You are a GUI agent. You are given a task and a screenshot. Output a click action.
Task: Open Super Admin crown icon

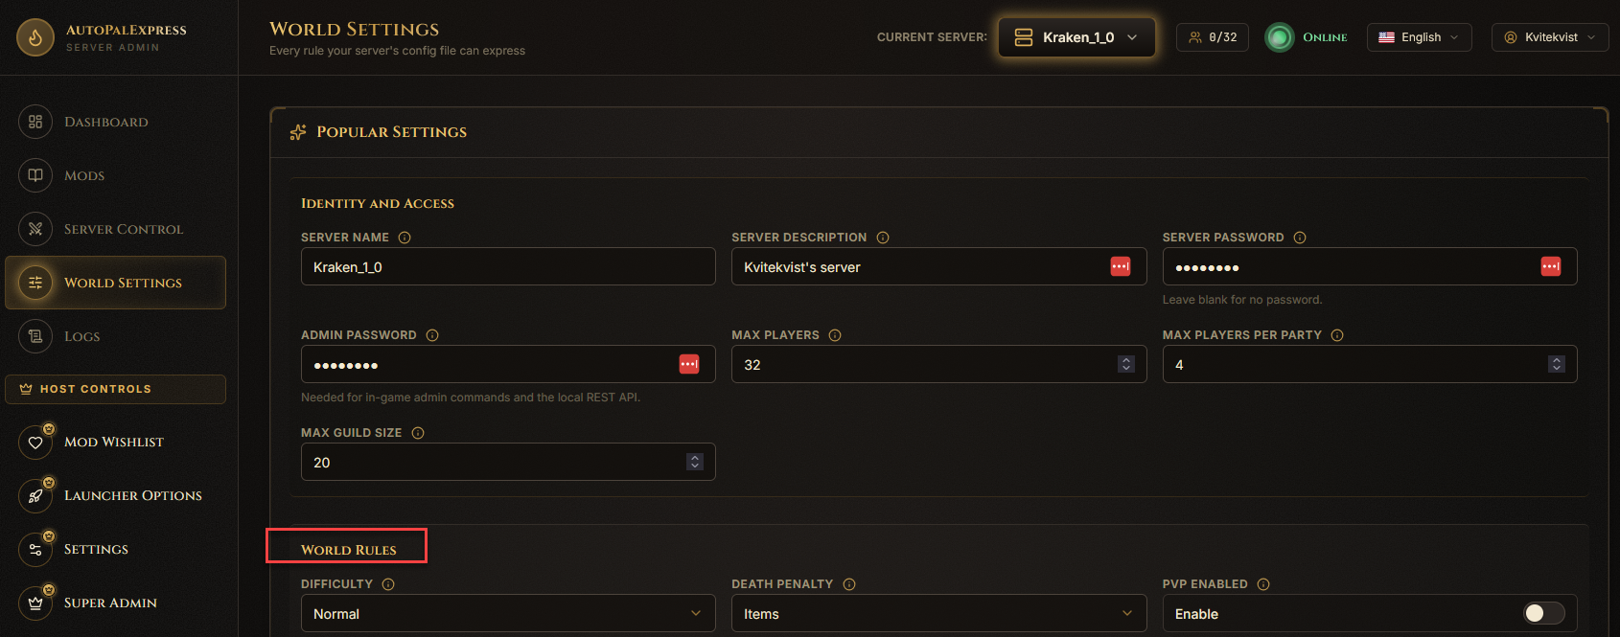(x=35, y=603)
